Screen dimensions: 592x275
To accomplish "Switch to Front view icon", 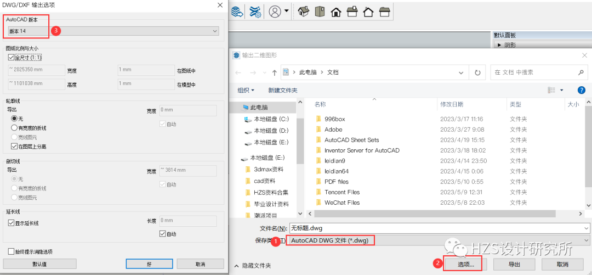I will tap(335, 12).
